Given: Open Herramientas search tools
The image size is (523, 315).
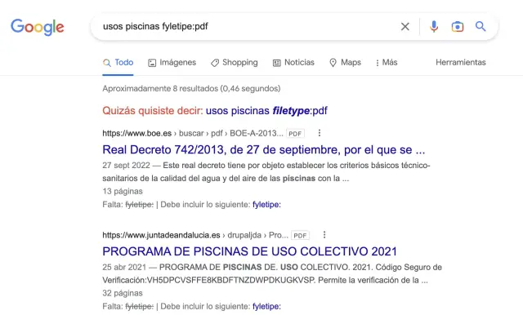Looking at the screenshot, I should point(461,62).
